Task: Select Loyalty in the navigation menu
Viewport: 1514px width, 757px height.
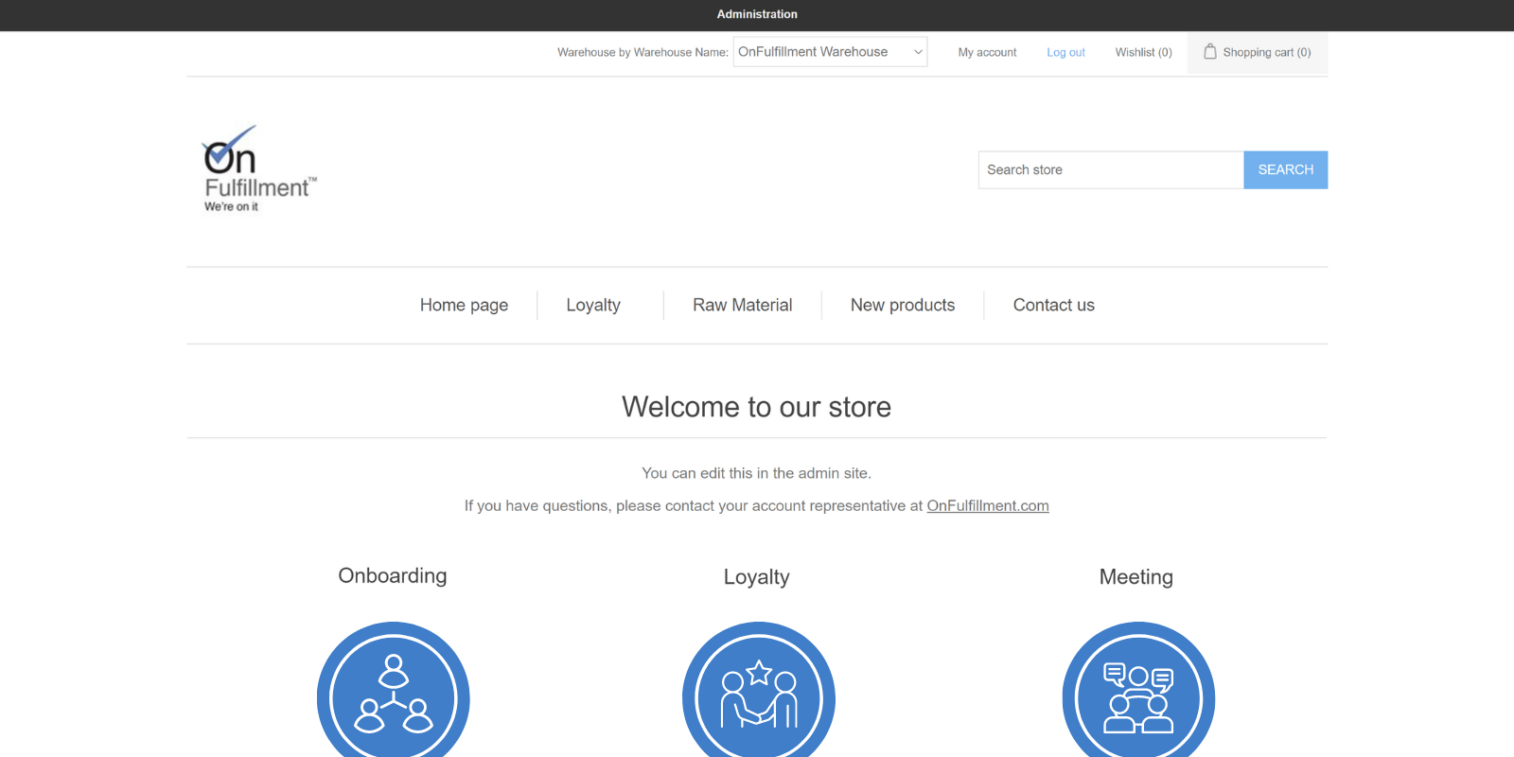Action: [593, 305]
